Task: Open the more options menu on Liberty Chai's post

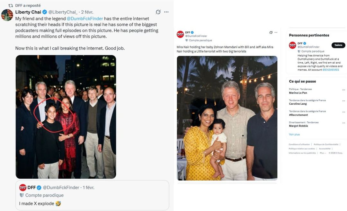Action: tap(166, 12)
